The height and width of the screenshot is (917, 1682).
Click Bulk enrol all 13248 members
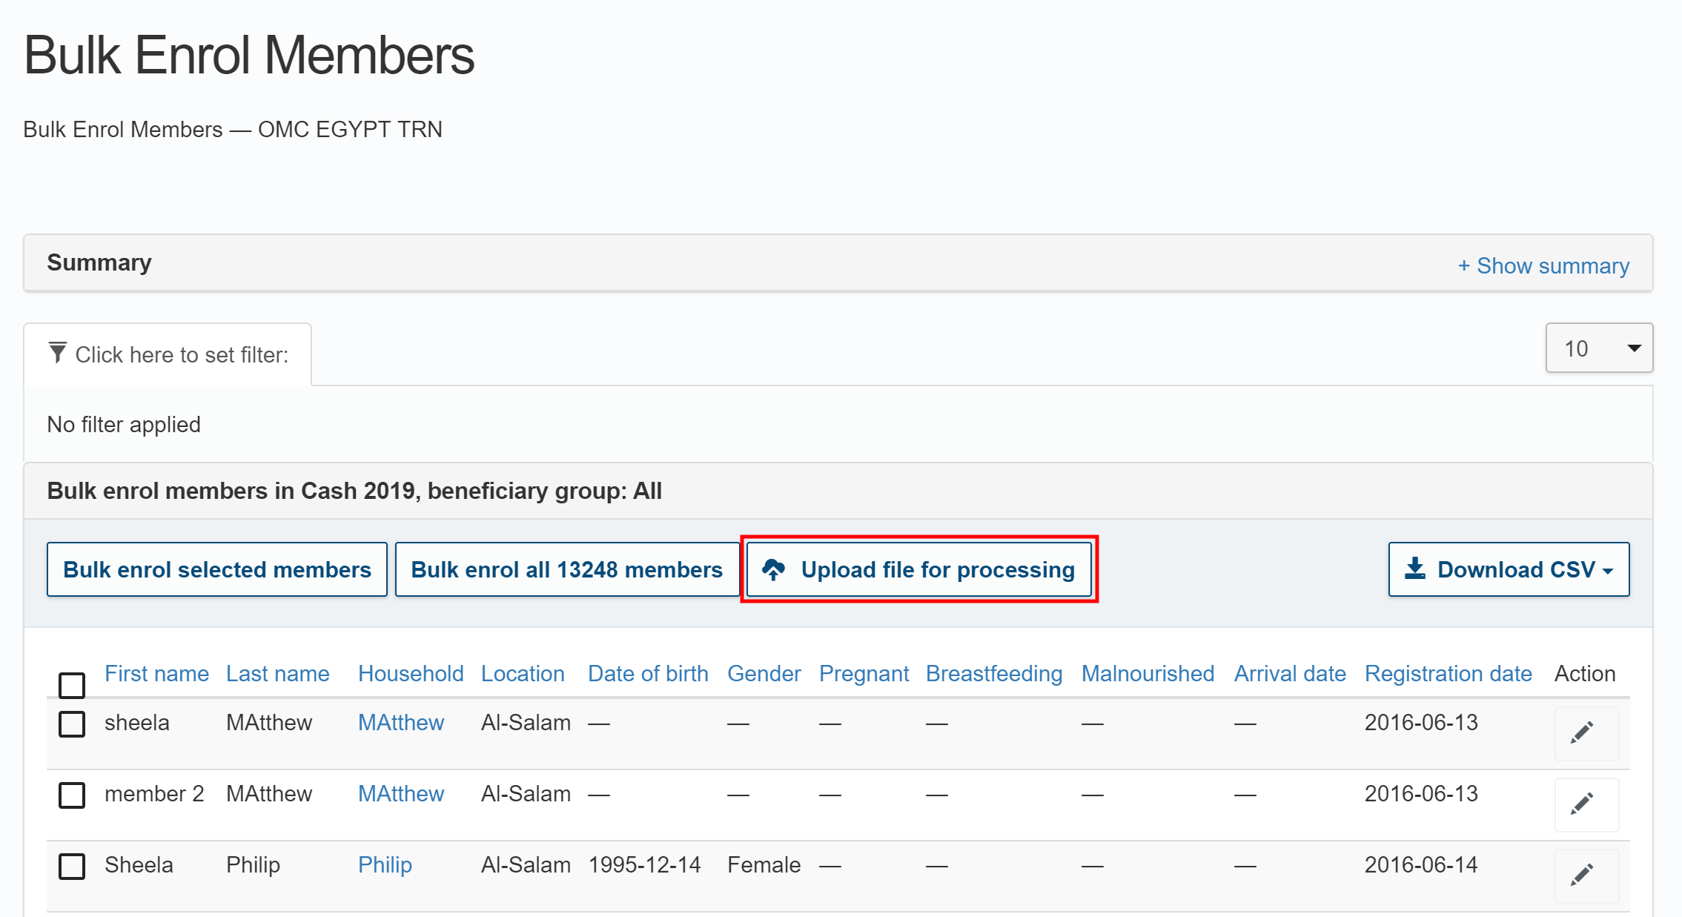click(566, 569)
